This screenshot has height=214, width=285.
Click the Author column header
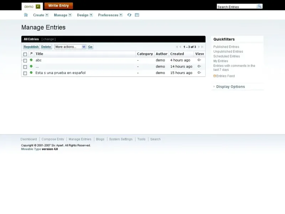pyautogui.click(x=161, y=54)
